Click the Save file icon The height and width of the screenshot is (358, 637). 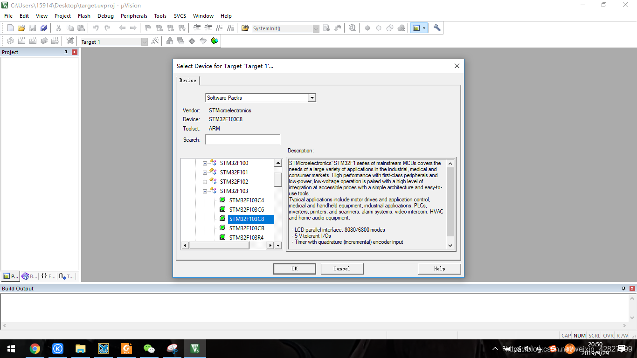(33, 28)
